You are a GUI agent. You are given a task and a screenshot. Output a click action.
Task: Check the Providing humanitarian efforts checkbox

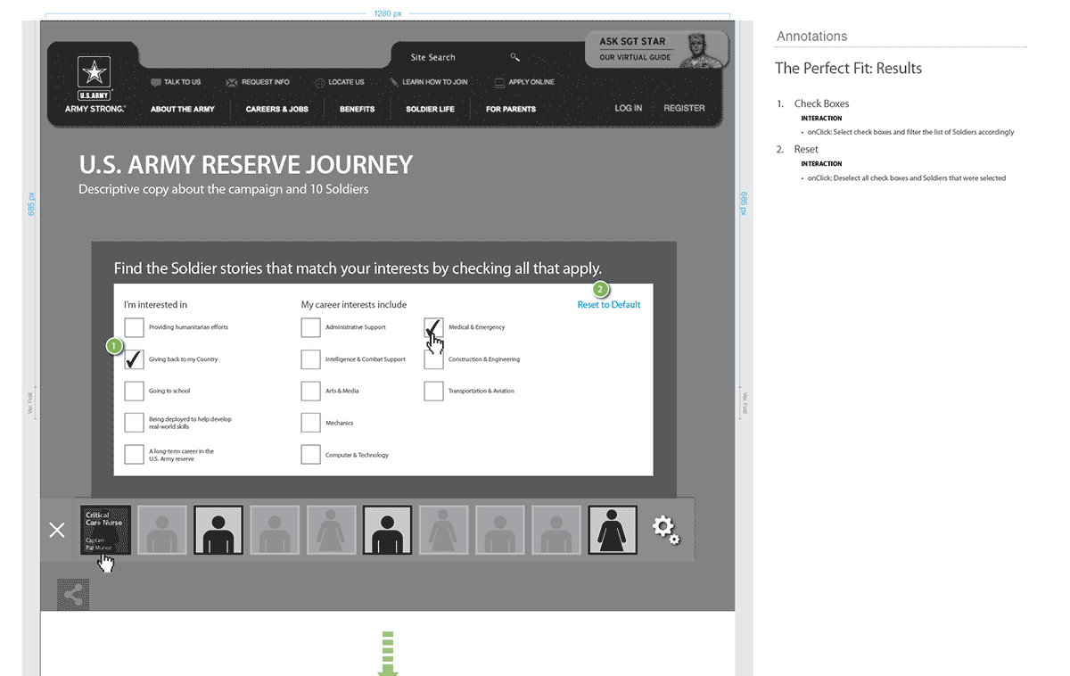coord(134,327)
